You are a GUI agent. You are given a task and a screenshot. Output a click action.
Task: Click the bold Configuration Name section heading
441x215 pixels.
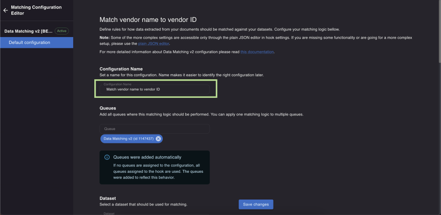pyautogui.click(x=121, y=69)
